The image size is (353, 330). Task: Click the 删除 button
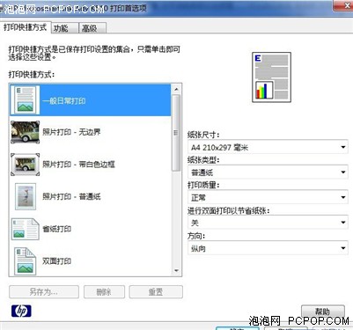[104, 292]
